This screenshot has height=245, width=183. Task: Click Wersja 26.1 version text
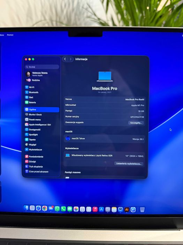138,139
